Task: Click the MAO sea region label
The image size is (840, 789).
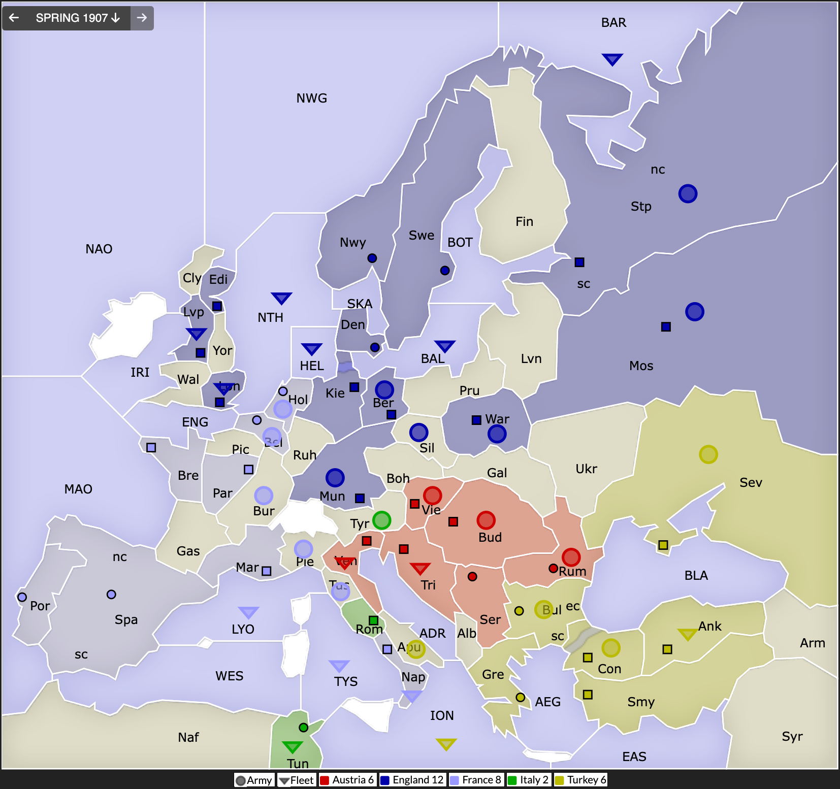Action: 78,489
